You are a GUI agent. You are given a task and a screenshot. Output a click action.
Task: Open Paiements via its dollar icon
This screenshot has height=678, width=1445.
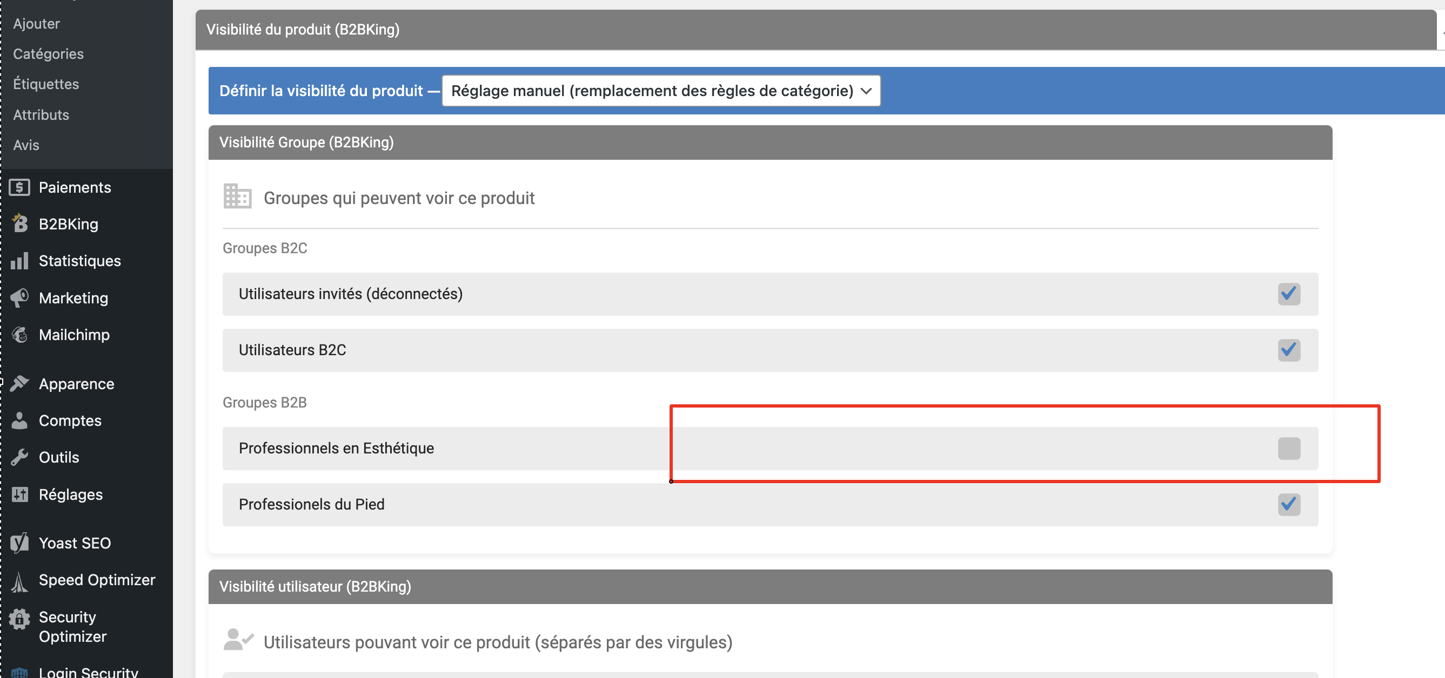(19, 187)
